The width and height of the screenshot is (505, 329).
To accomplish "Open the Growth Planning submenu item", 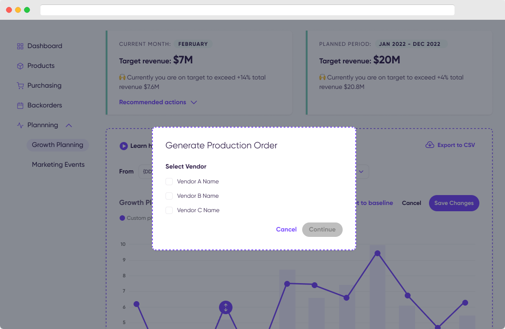I will [58, 145].
